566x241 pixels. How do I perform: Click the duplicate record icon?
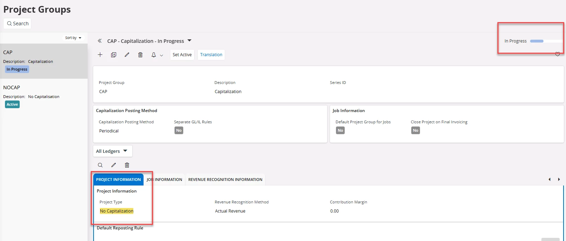(114, 55)
